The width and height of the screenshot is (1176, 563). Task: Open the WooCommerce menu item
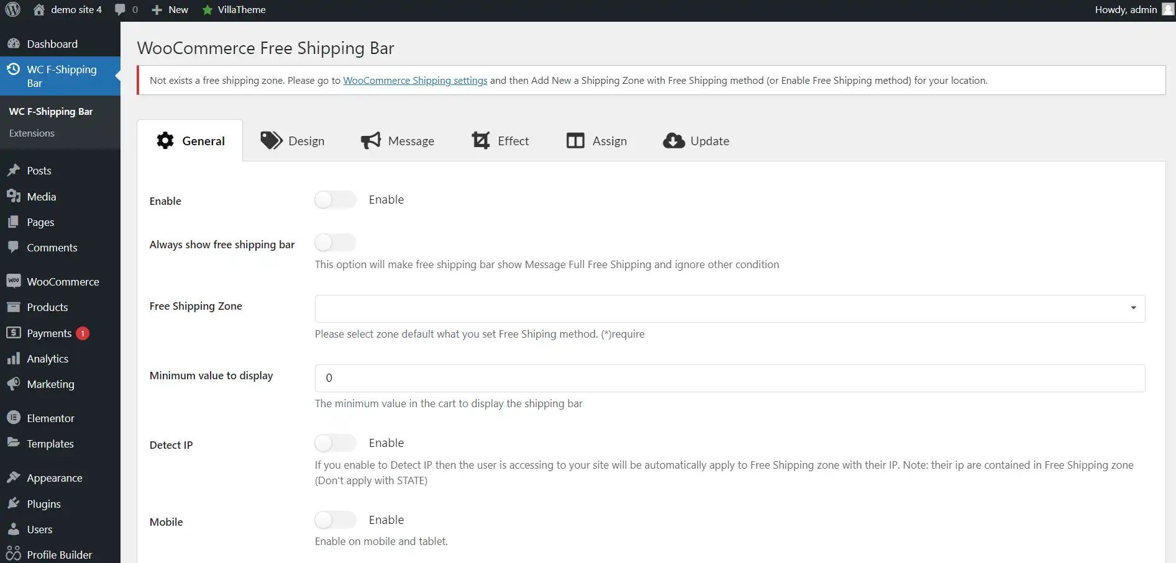click(60, 281)
